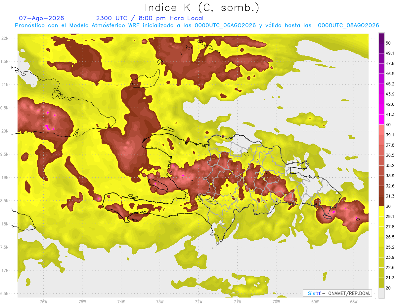This screenshot has height=306, width=397.
Task: Click the colorbar value "37.8"
Action: click(390, 145)
